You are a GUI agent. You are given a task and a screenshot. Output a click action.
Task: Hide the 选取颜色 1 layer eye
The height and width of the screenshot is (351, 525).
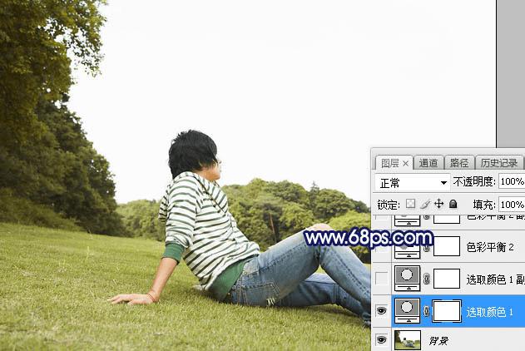pos(381,311)
